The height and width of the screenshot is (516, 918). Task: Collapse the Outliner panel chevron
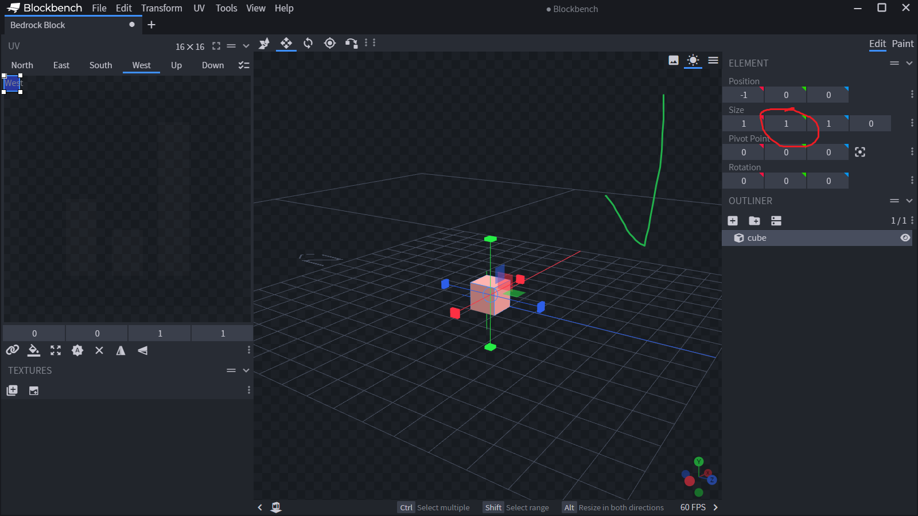(909, 201)
